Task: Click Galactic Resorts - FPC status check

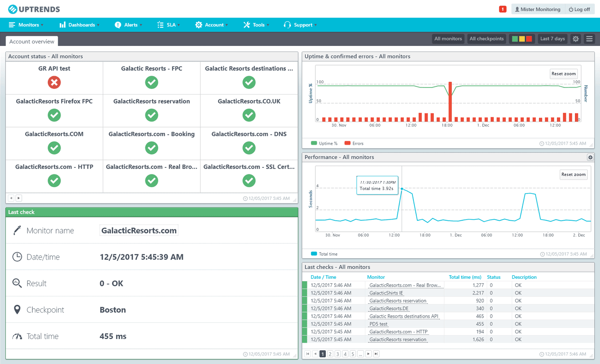Action: click(x=152, y=82)
